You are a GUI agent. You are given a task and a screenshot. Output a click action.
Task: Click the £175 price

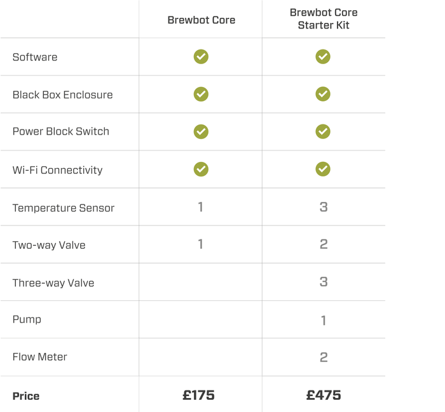(x=198, y=395)
